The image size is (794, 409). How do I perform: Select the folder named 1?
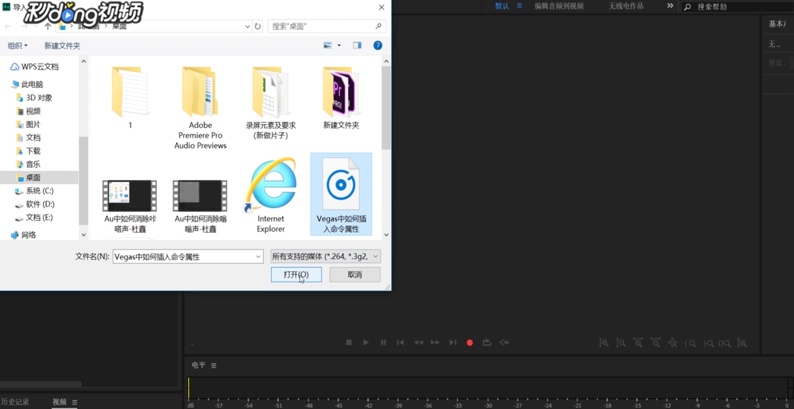pos(130,98)
